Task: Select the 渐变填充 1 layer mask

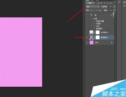Action: (x=98, y=32)
